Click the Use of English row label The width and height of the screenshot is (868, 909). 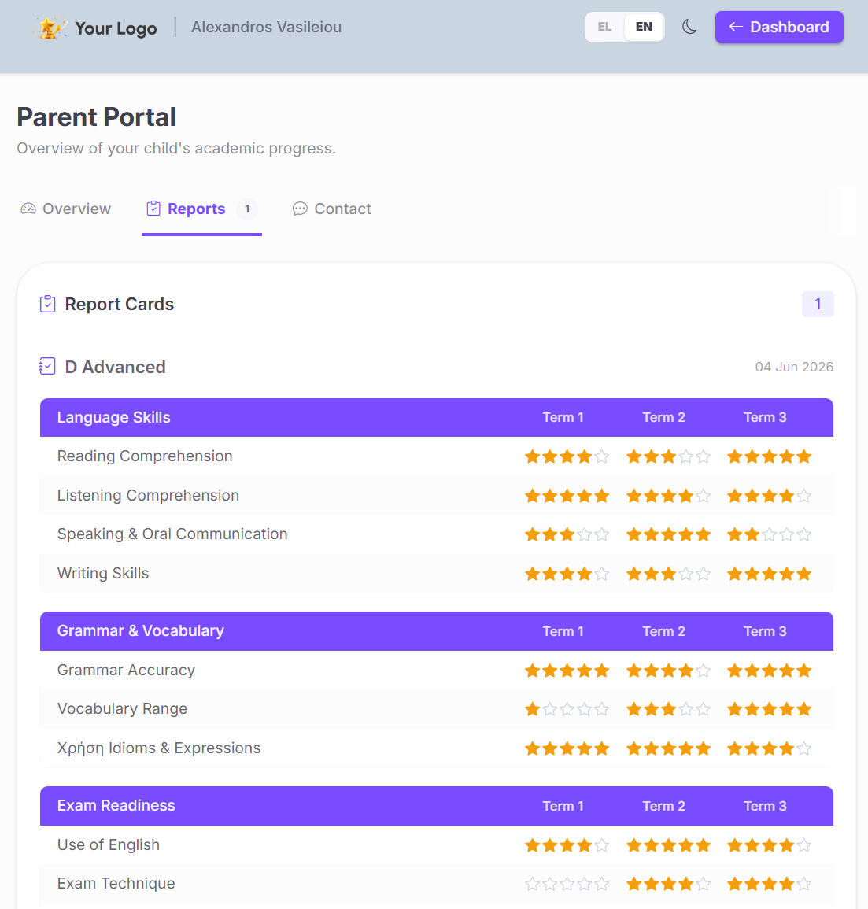[x=109, y=844]
